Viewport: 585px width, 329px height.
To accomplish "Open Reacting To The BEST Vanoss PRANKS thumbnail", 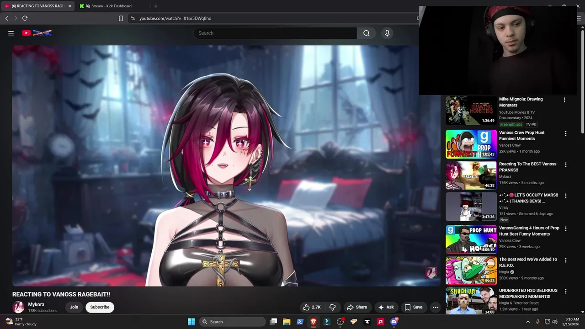I will [471, 175].
